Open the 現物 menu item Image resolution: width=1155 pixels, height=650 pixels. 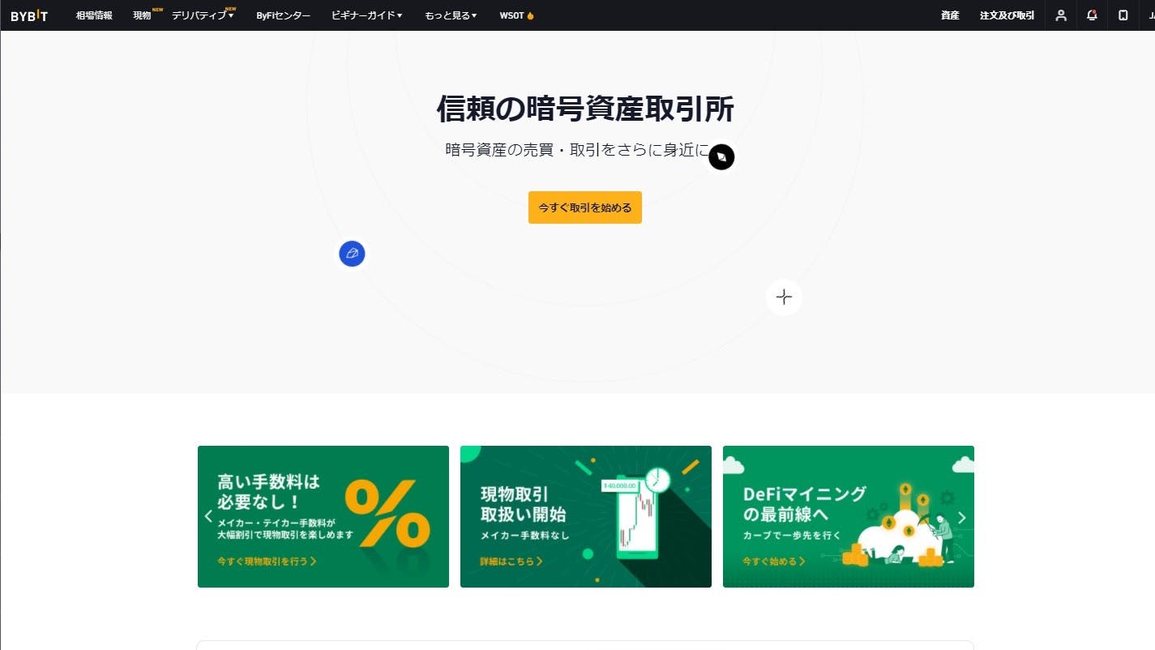[x=143, y=15]
